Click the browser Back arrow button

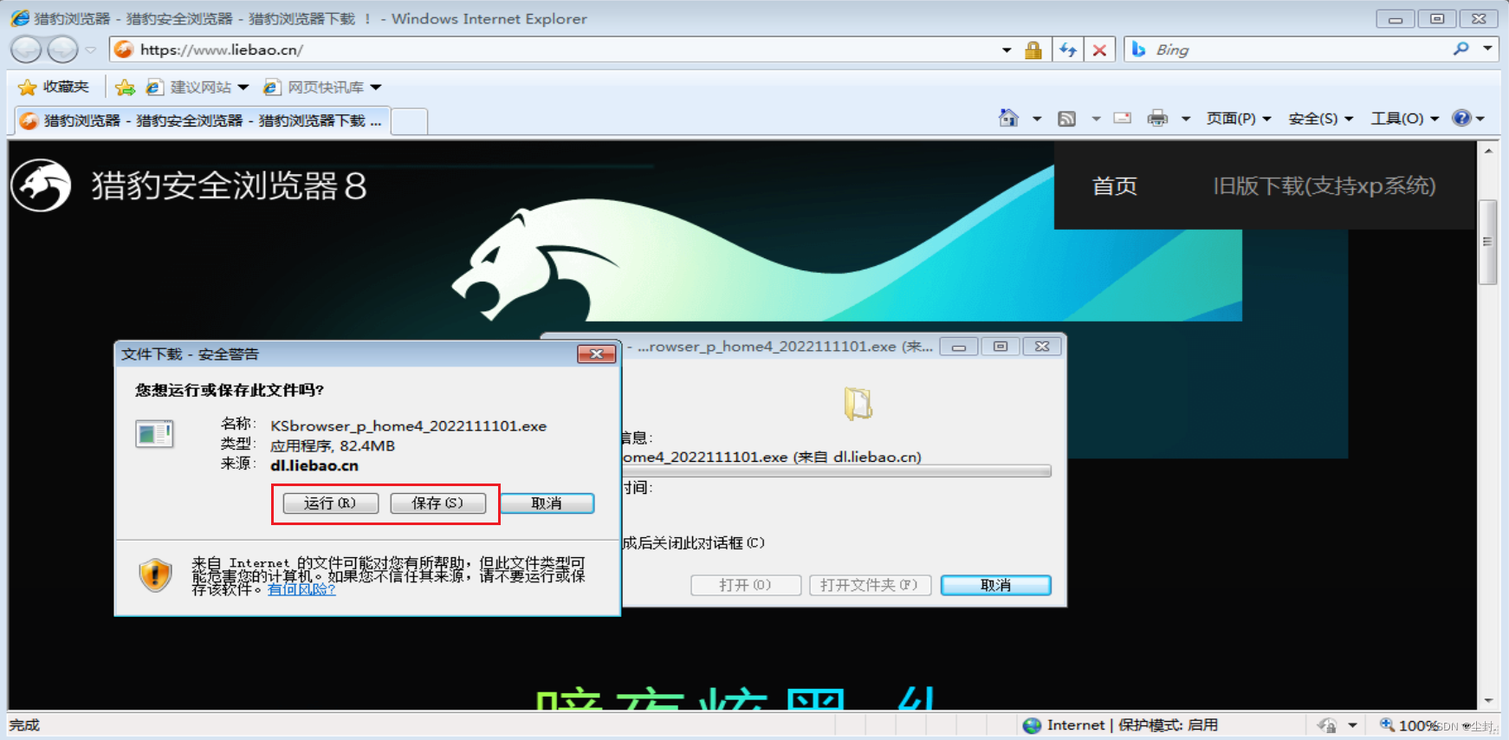(26, 49)
